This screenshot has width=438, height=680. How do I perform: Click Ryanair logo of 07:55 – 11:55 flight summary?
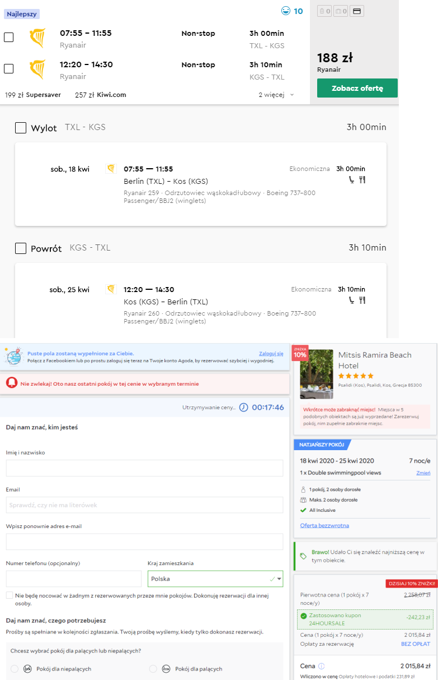[x=37, y=38]
